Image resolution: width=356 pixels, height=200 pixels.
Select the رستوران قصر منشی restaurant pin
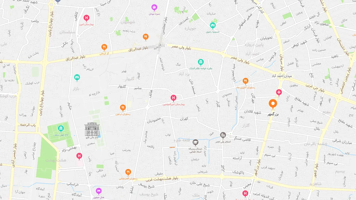(x=128, y=172)
